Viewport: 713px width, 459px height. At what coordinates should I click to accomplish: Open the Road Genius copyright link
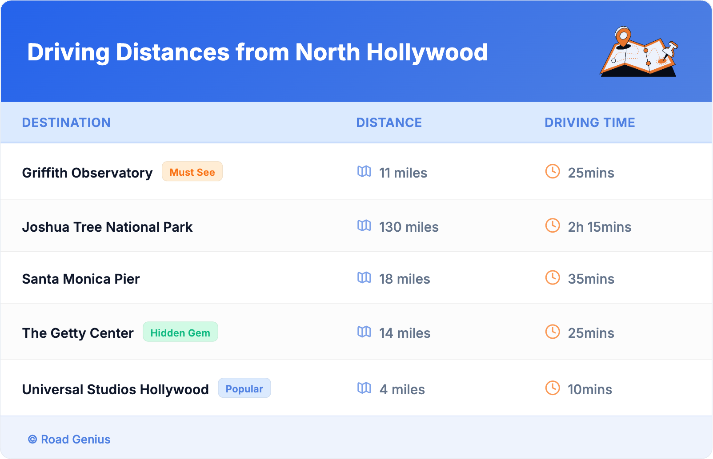click(69, 439)
